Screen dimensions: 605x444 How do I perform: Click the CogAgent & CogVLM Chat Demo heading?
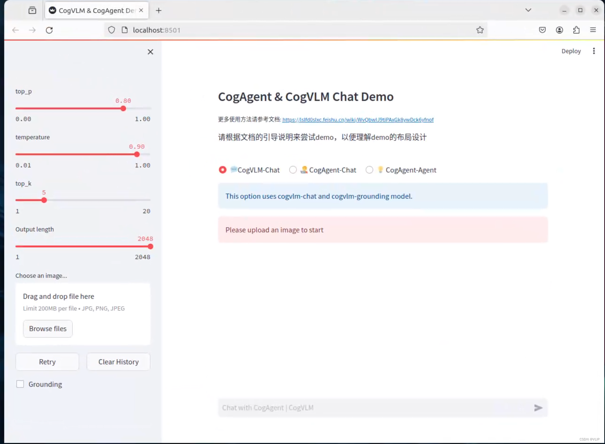coord(306,97)
